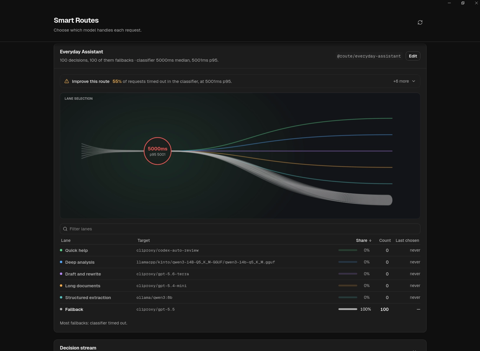
Task: Click target cliproxy/gpt-5.4-mini
Action: (161, 286)
